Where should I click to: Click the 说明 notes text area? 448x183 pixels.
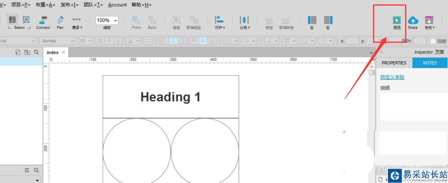point(414,106)
